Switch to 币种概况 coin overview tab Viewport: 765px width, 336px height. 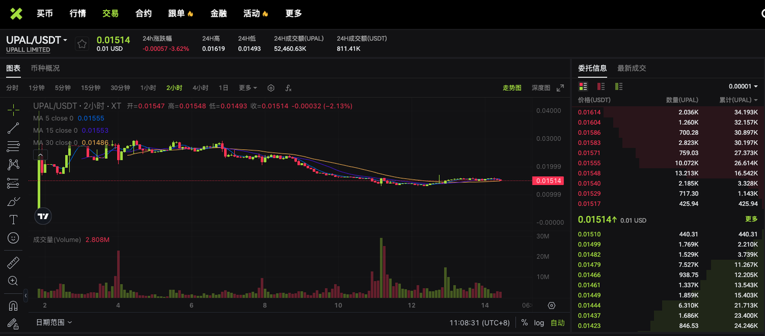coord(45,68)
